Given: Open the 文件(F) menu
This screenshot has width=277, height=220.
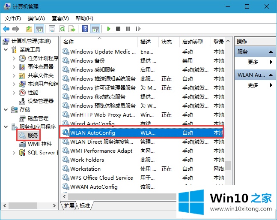Looking at the screenshot, I should click(13, 18).
